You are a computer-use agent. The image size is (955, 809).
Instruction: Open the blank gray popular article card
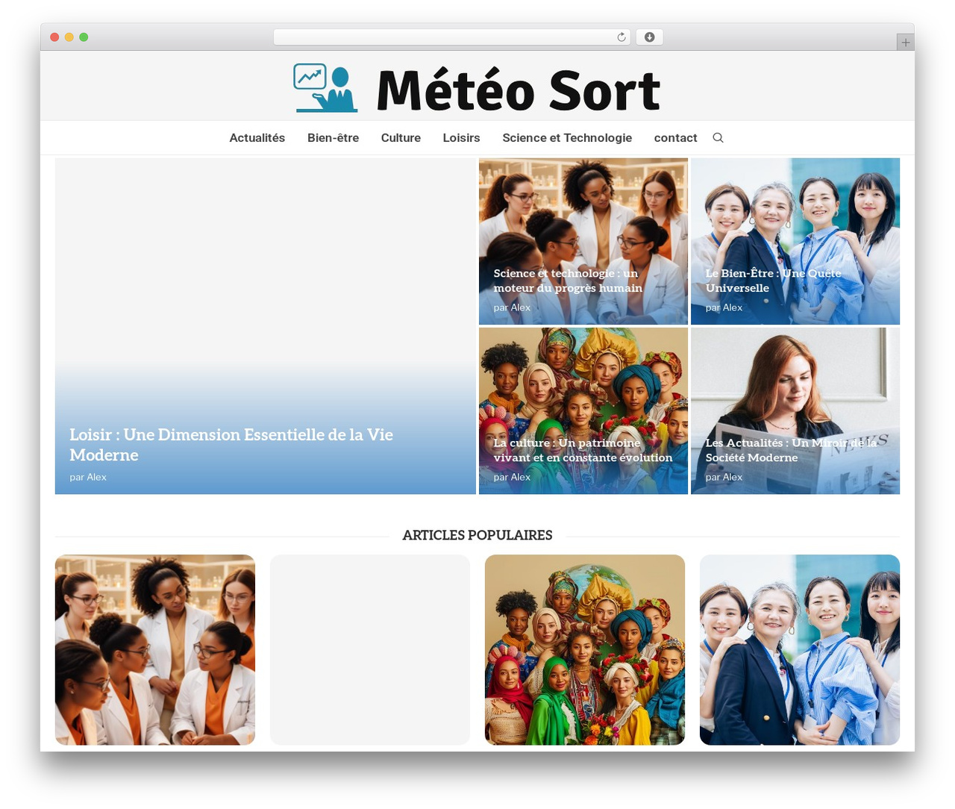point(370,649)
